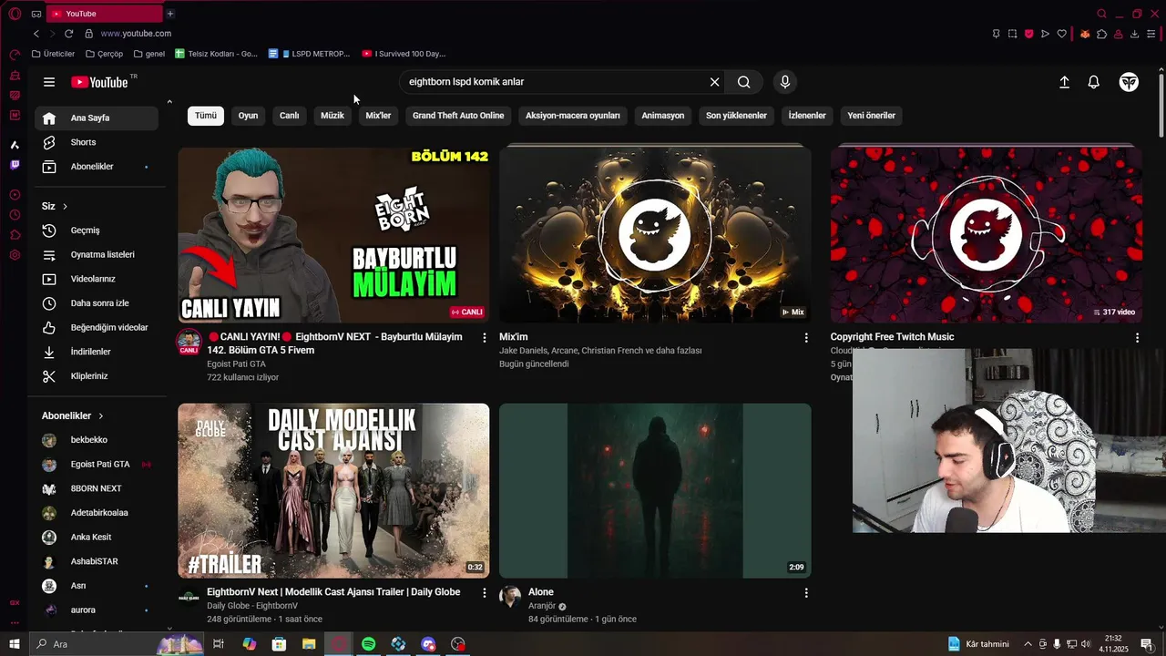
Task: Add page to bookmarks heart
Action: tap(1061, 34)
